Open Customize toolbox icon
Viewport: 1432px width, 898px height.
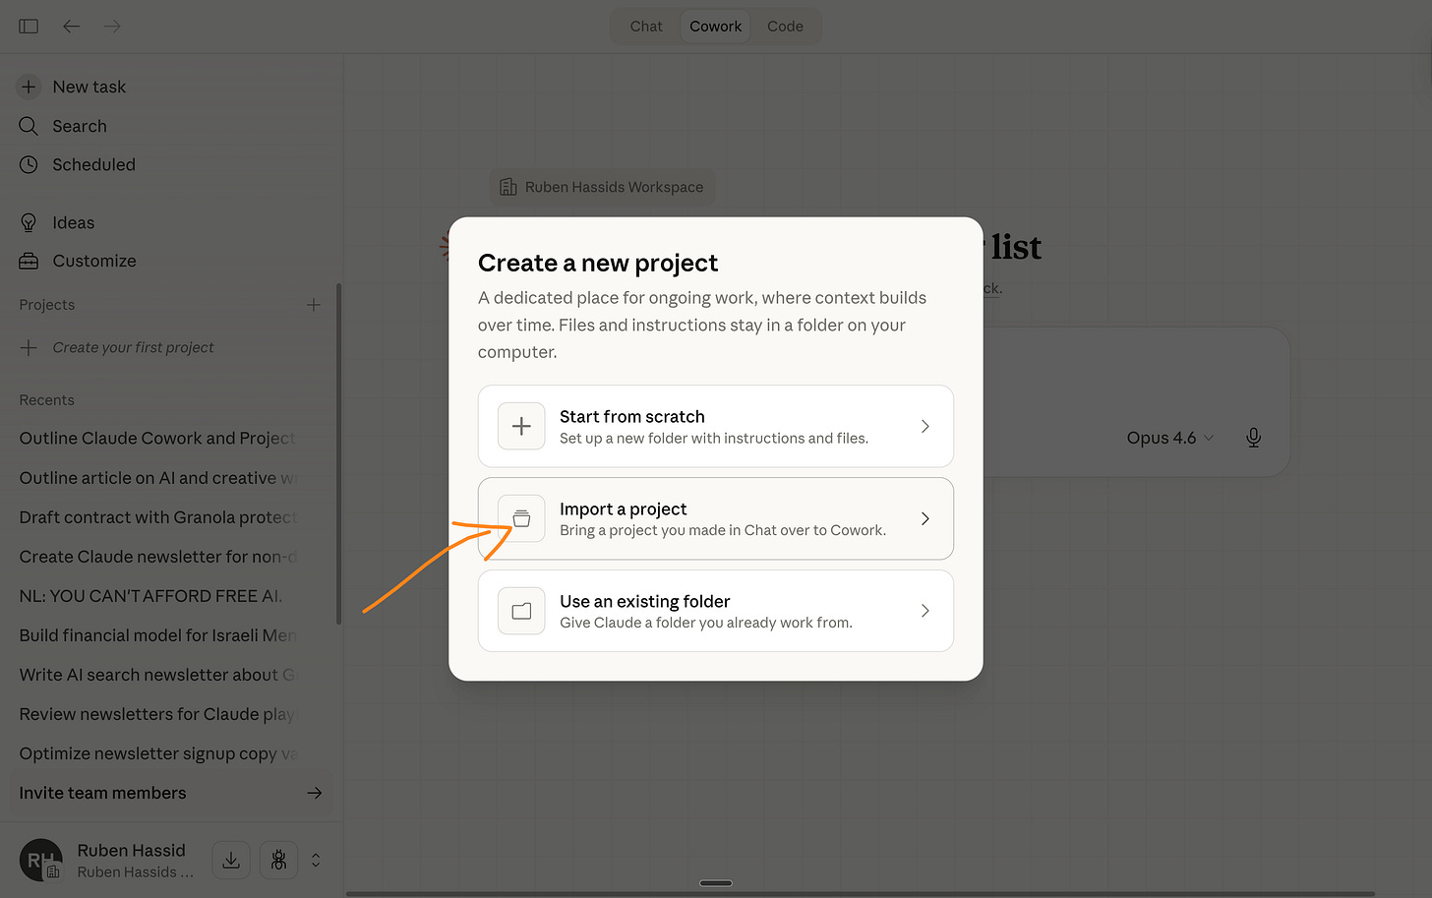[x=29, y=261]
